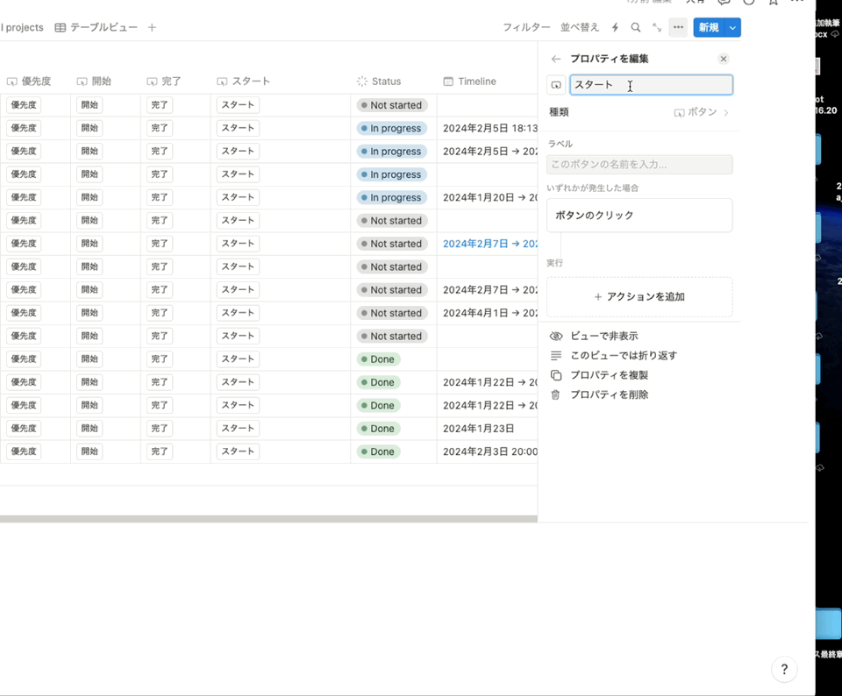Open the フィルター menu

(x=526, y=28)
